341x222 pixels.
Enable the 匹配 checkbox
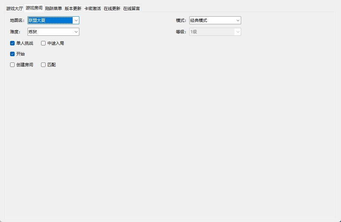pos(43,65)
